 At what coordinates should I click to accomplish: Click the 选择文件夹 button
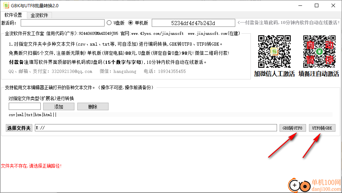(19, 128)
